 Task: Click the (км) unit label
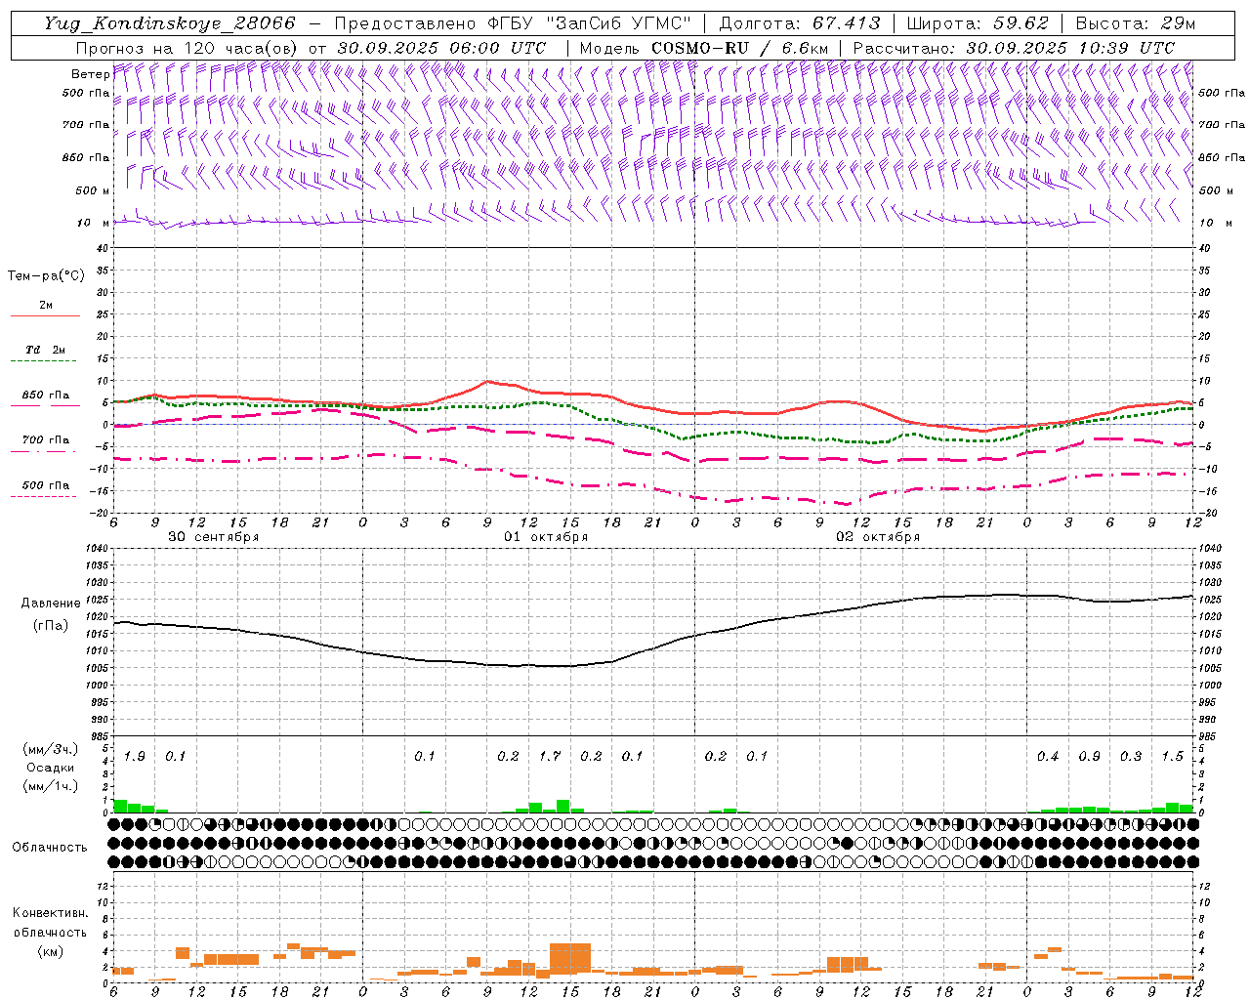[x=50, y=951]
